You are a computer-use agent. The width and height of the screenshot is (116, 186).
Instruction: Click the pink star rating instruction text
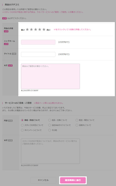pos(72,30)
